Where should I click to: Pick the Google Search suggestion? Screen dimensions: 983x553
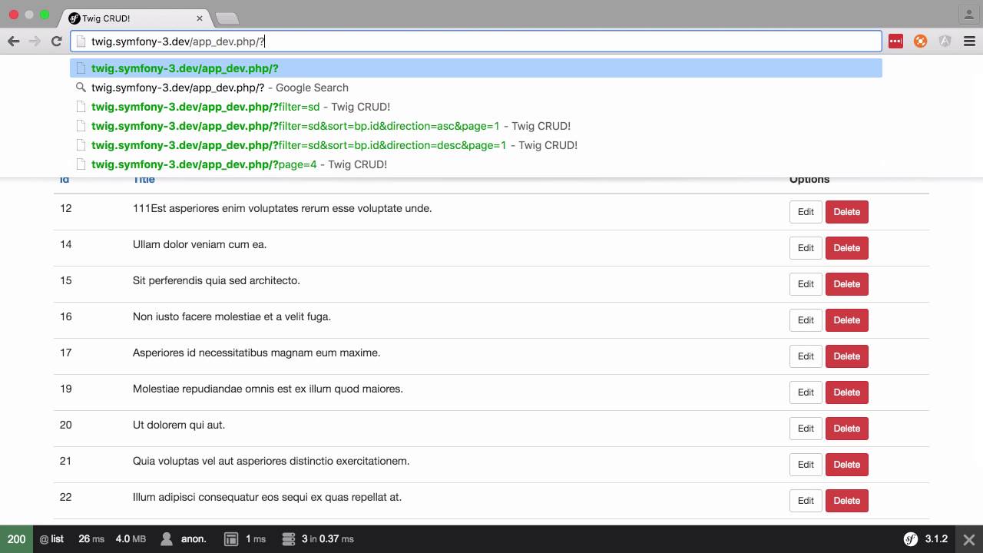tap(220, 88)
